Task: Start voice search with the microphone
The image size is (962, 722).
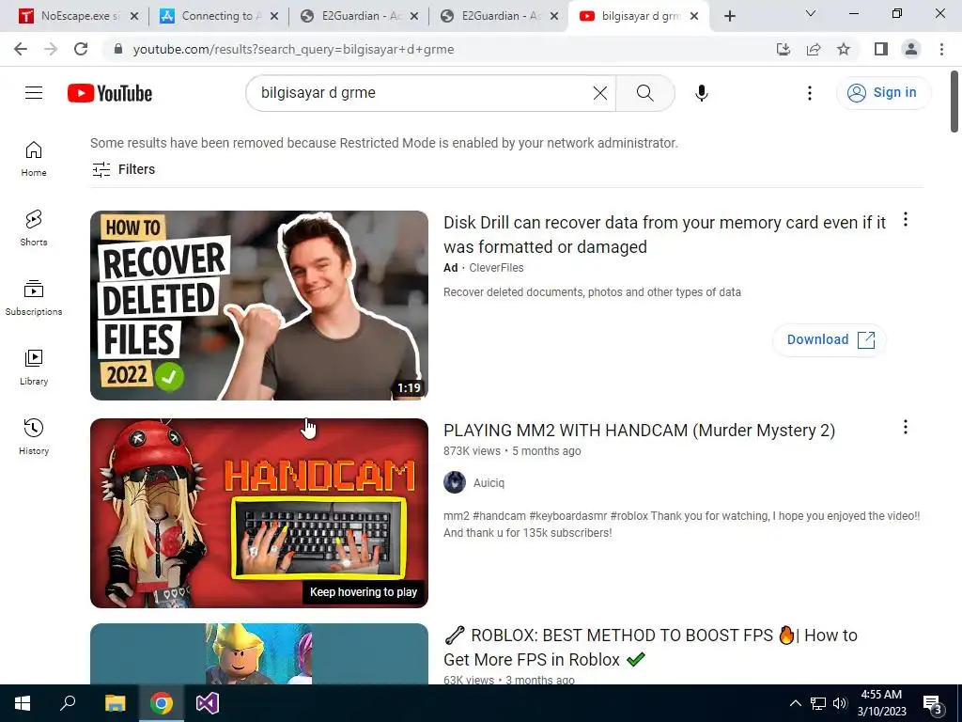Action: [701, 93]
